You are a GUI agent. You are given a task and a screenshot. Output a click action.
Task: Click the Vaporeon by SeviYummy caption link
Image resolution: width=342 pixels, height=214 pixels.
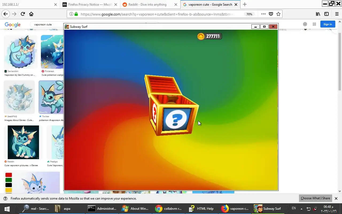click(x=20, y=75)
